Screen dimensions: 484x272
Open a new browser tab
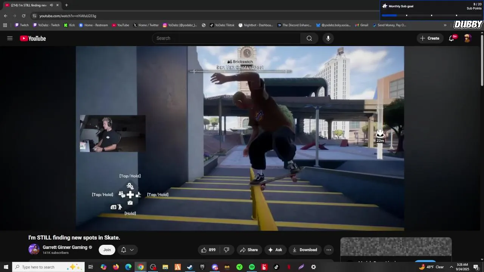pos(67,5)
